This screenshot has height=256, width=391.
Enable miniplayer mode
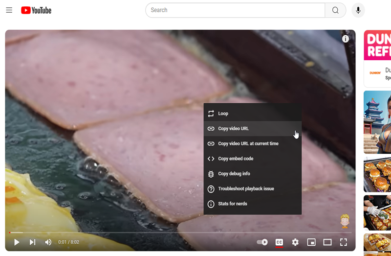coord(311,242)
